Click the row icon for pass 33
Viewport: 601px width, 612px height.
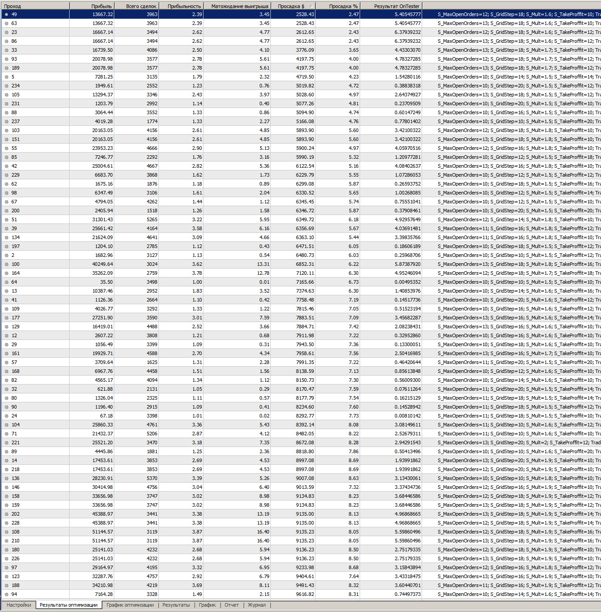pyautogui.click(x=6, y=50)
